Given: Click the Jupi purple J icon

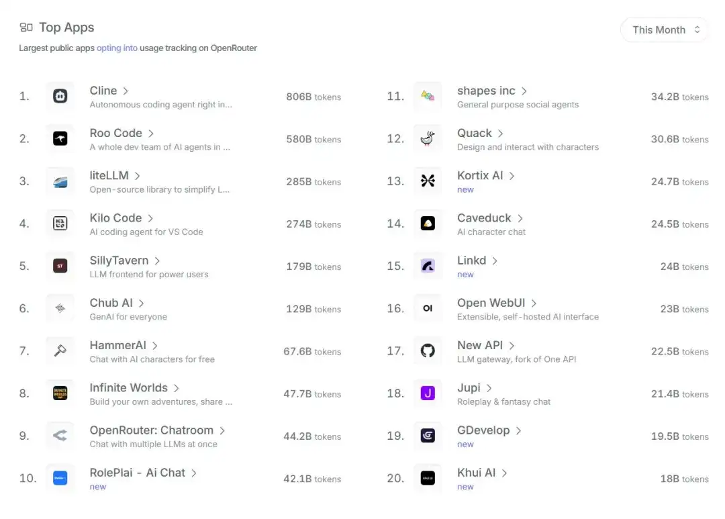Looking at the screenshot, I should [x=428, y=393].
